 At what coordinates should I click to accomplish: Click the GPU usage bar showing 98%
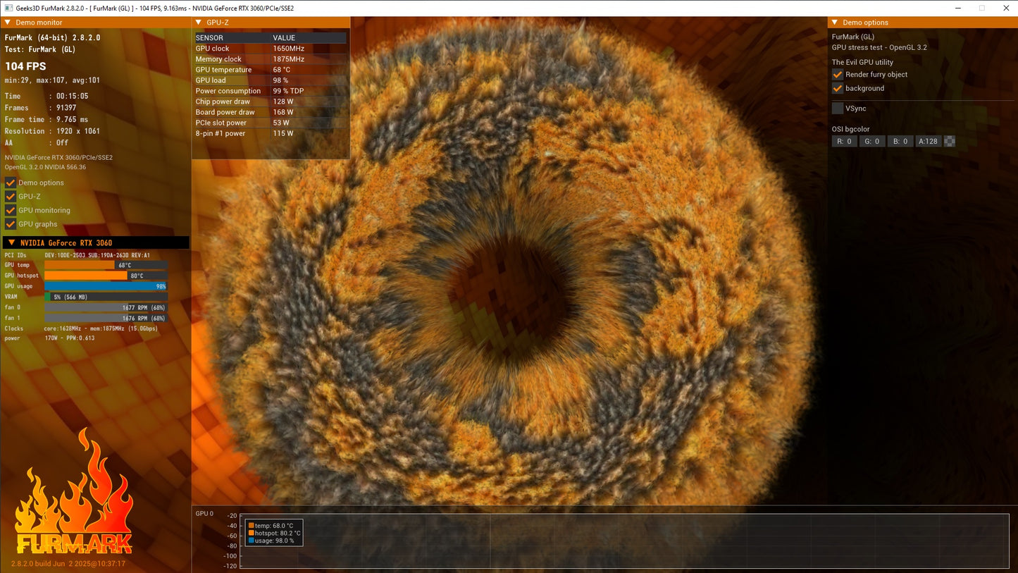click(x=106, y=286)
